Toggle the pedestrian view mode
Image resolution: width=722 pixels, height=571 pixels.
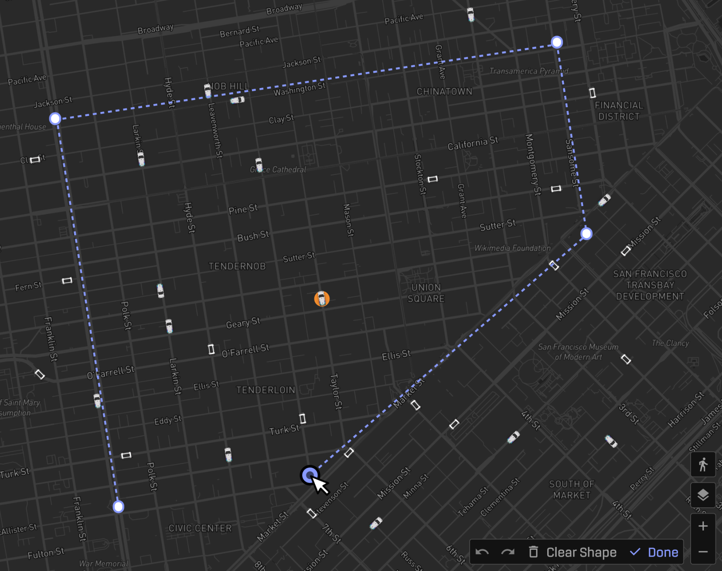coord(702,464)
